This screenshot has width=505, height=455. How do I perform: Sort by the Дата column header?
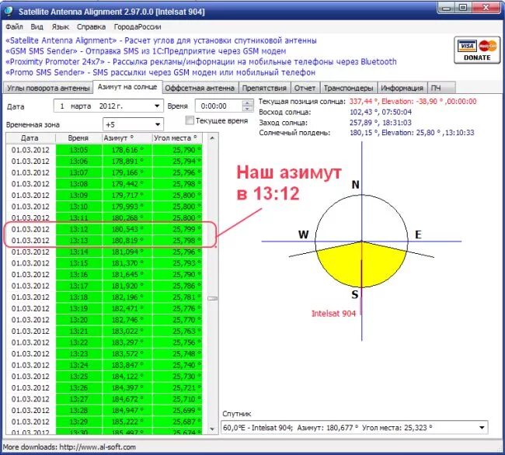point(30,138)
